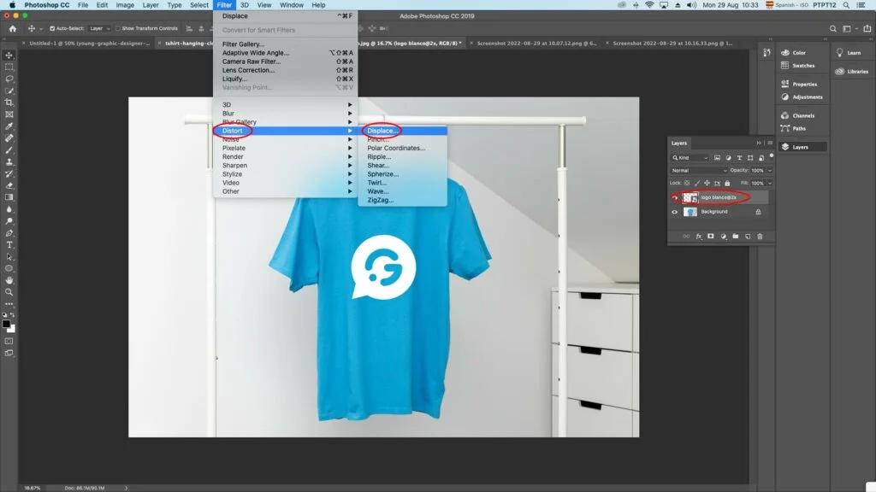Expand the Pixelate filter submenu
The width and height of the screenshot is (876, 492).
(x=286, y=148)
